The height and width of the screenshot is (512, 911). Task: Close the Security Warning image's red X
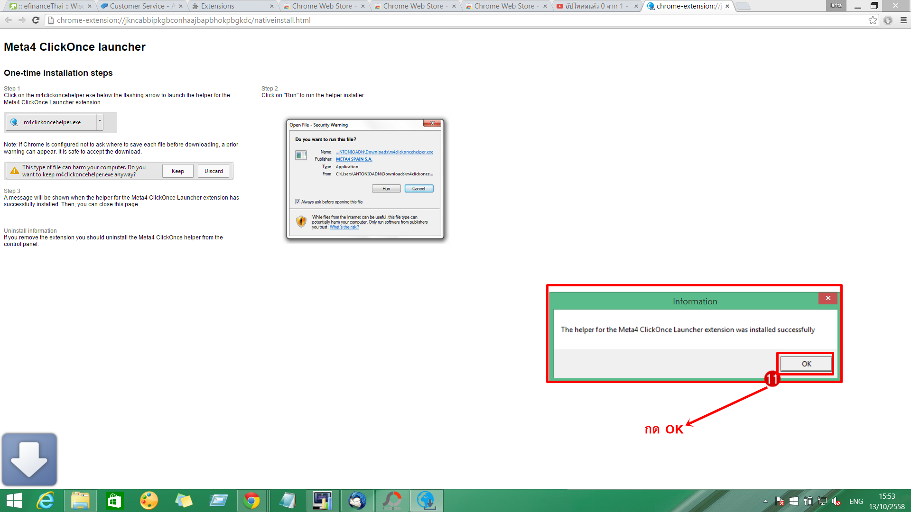(432, 123)
